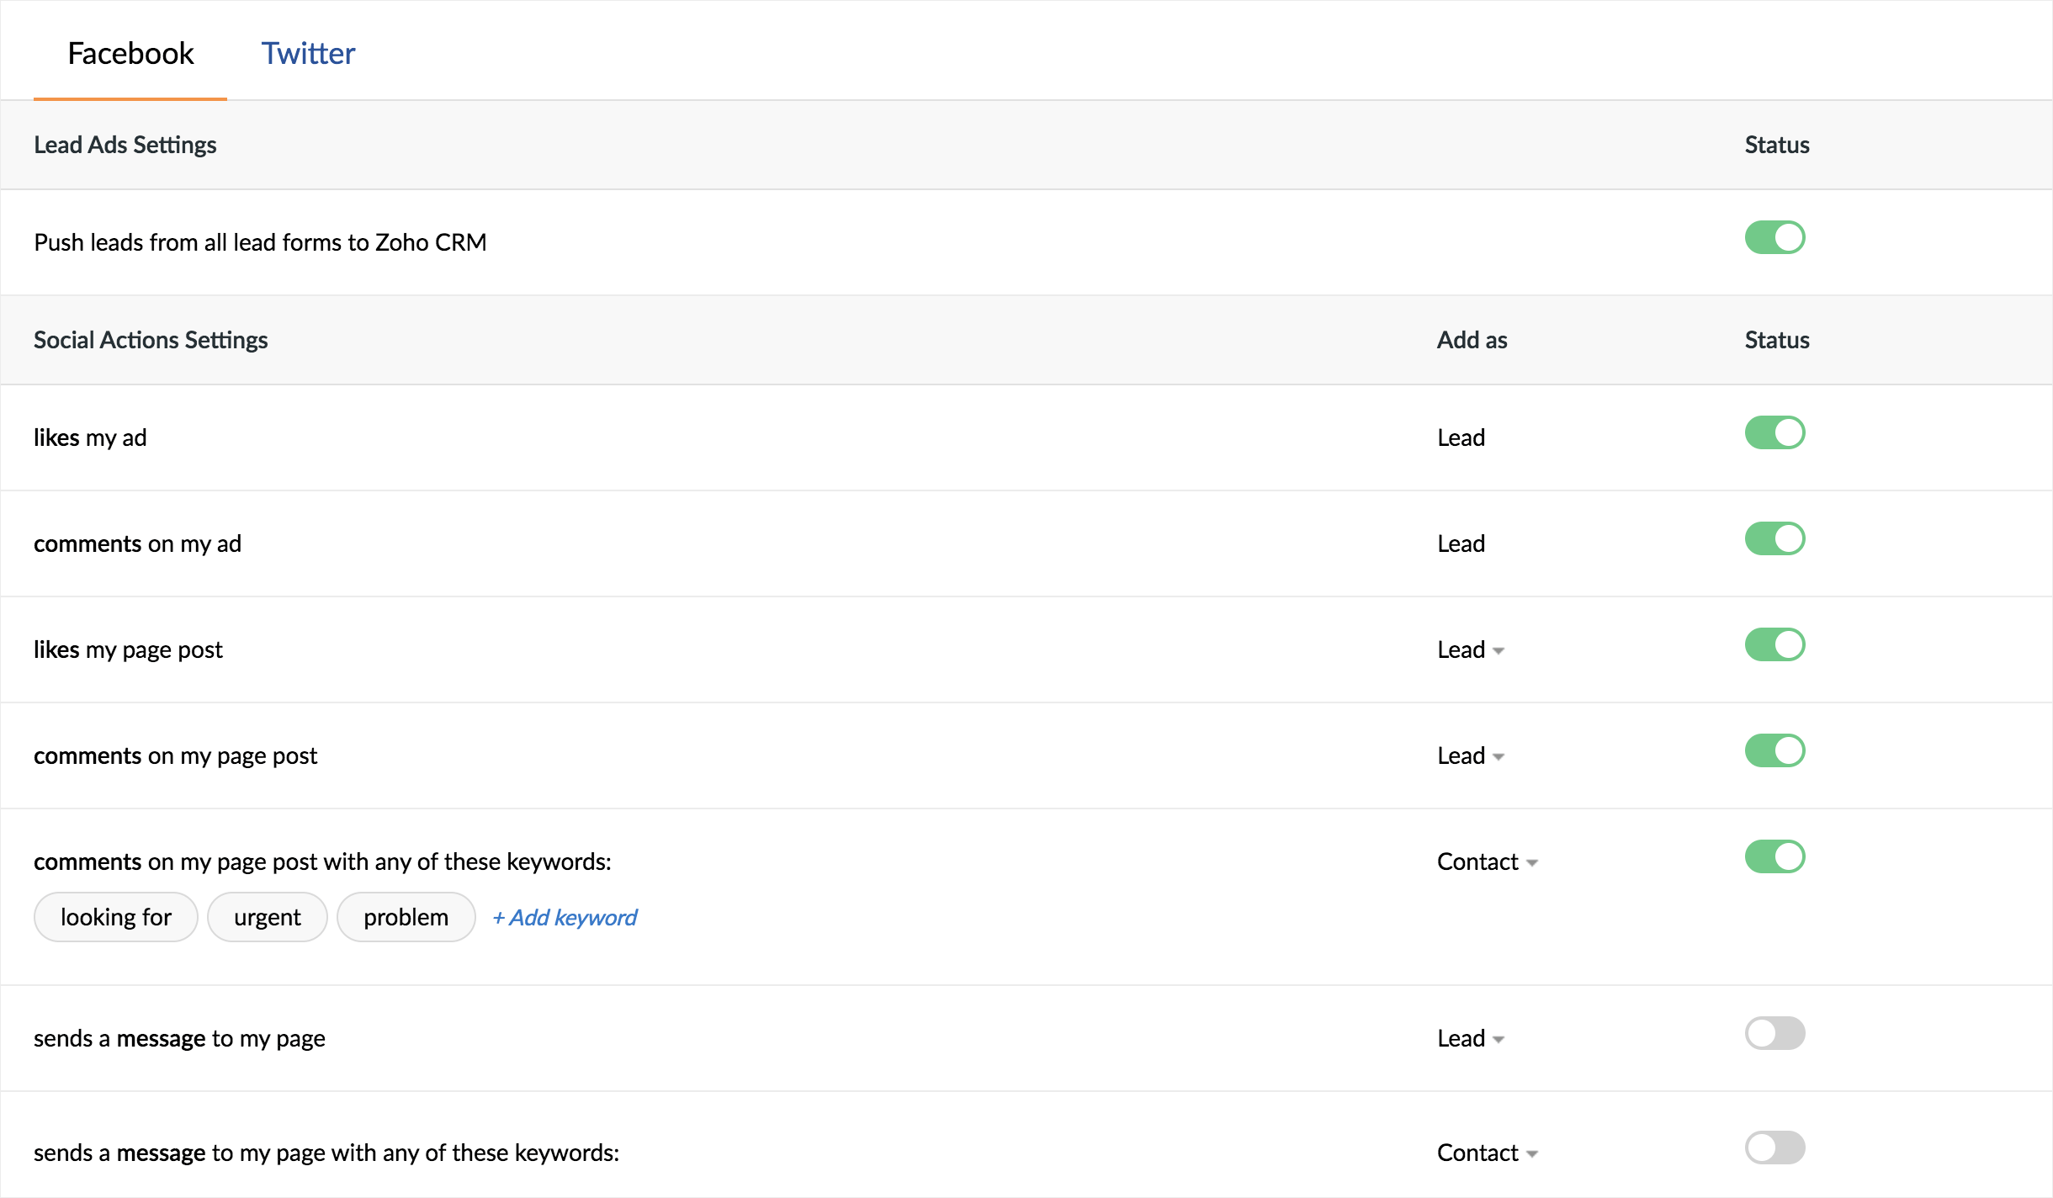The image size is (2053, 1198).
Task: Select the Facebook tab
Action: 130,53
